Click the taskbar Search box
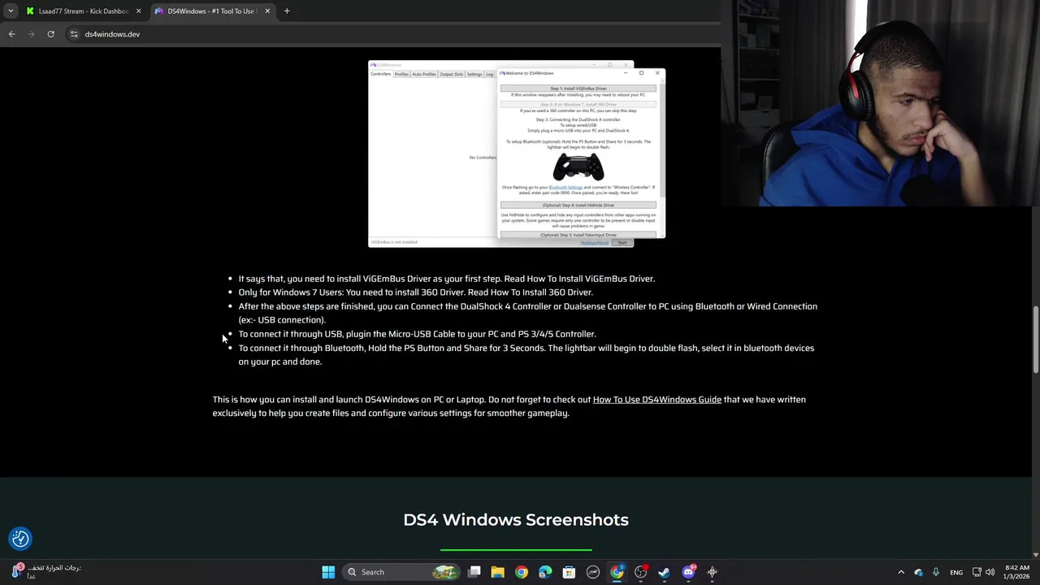Screen dimensions: 1040x585 click(x=402, y=572)
